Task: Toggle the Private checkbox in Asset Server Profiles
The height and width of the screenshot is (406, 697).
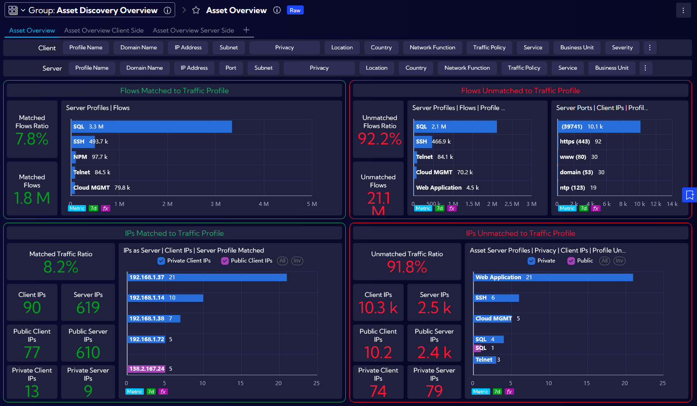Action: (531, 261)
